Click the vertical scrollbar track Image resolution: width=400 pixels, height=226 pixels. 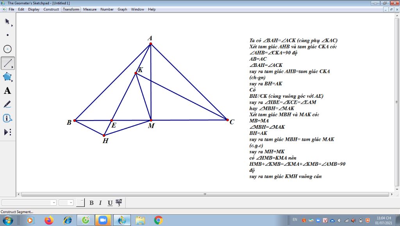click(397, 102)
